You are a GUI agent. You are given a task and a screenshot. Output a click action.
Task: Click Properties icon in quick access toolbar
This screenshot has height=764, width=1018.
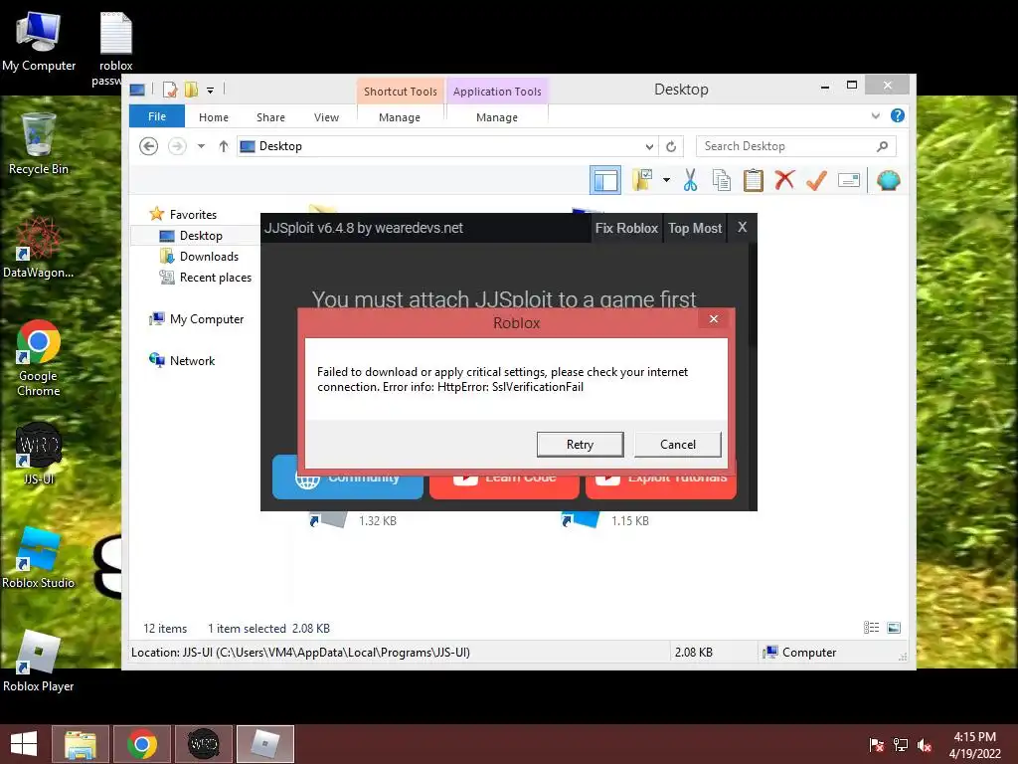point(169,90)
